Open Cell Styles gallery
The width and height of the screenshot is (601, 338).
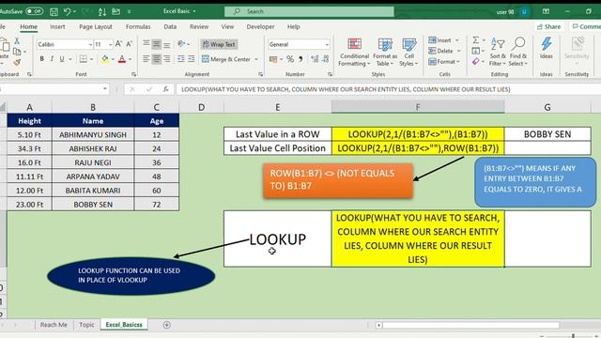(x=408, y=53)
